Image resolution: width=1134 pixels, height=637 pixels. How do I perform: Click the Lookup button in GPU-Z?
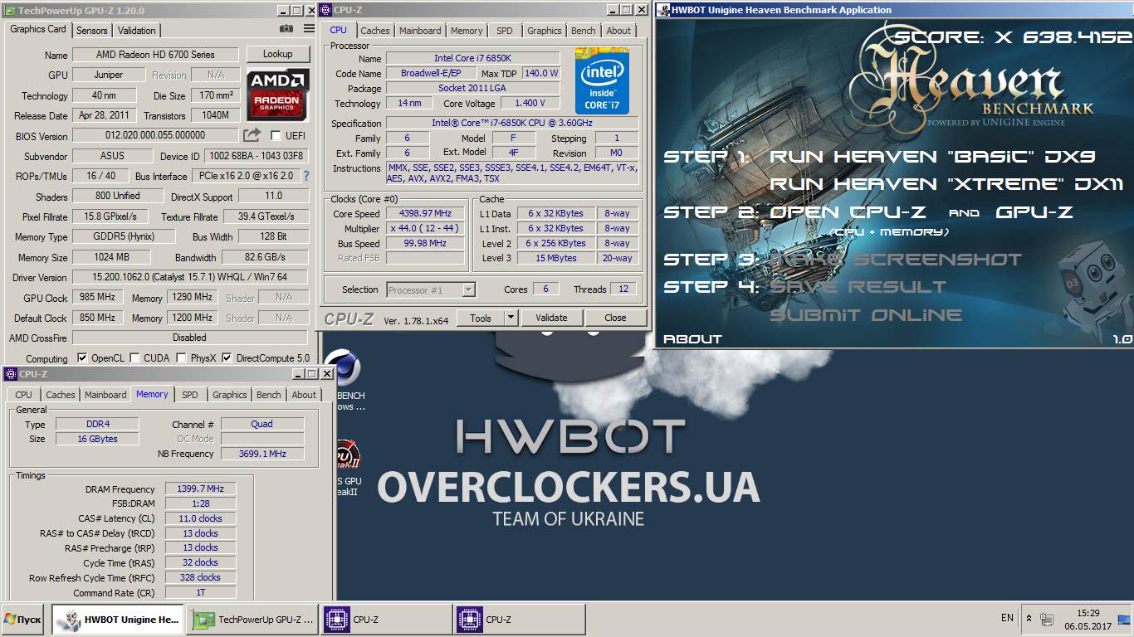[x=278, y=54]
